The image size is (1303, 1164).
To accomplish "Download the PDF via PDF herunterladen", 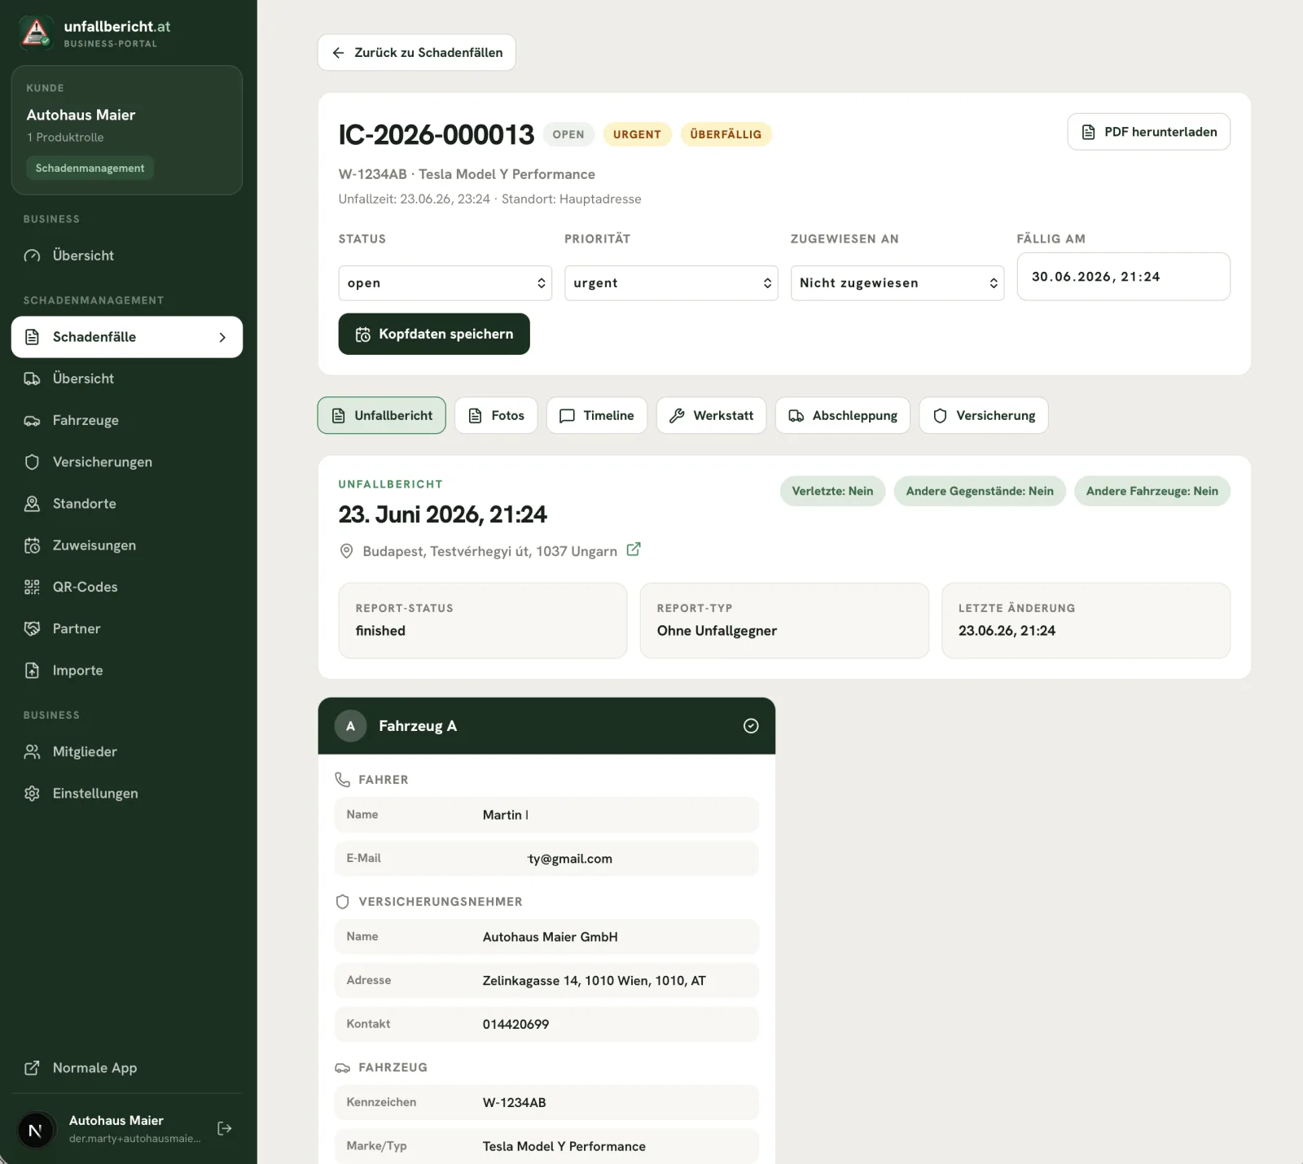I will tap(1148, 132).
